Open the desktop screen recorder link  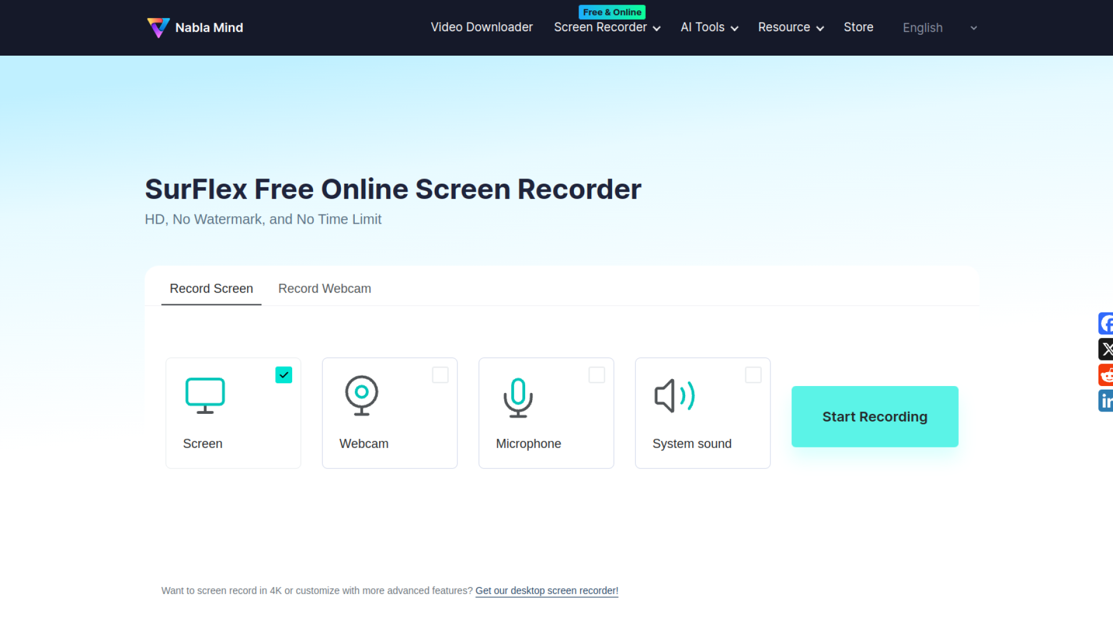(x=547, y=591)
